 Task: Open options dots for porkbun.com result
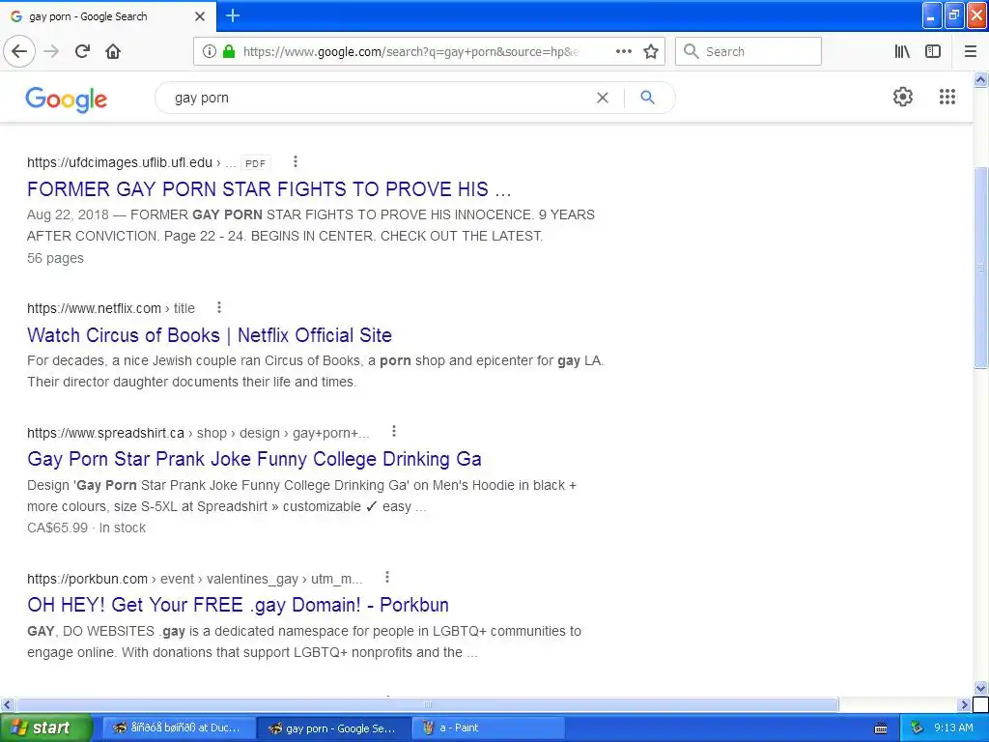386,577
